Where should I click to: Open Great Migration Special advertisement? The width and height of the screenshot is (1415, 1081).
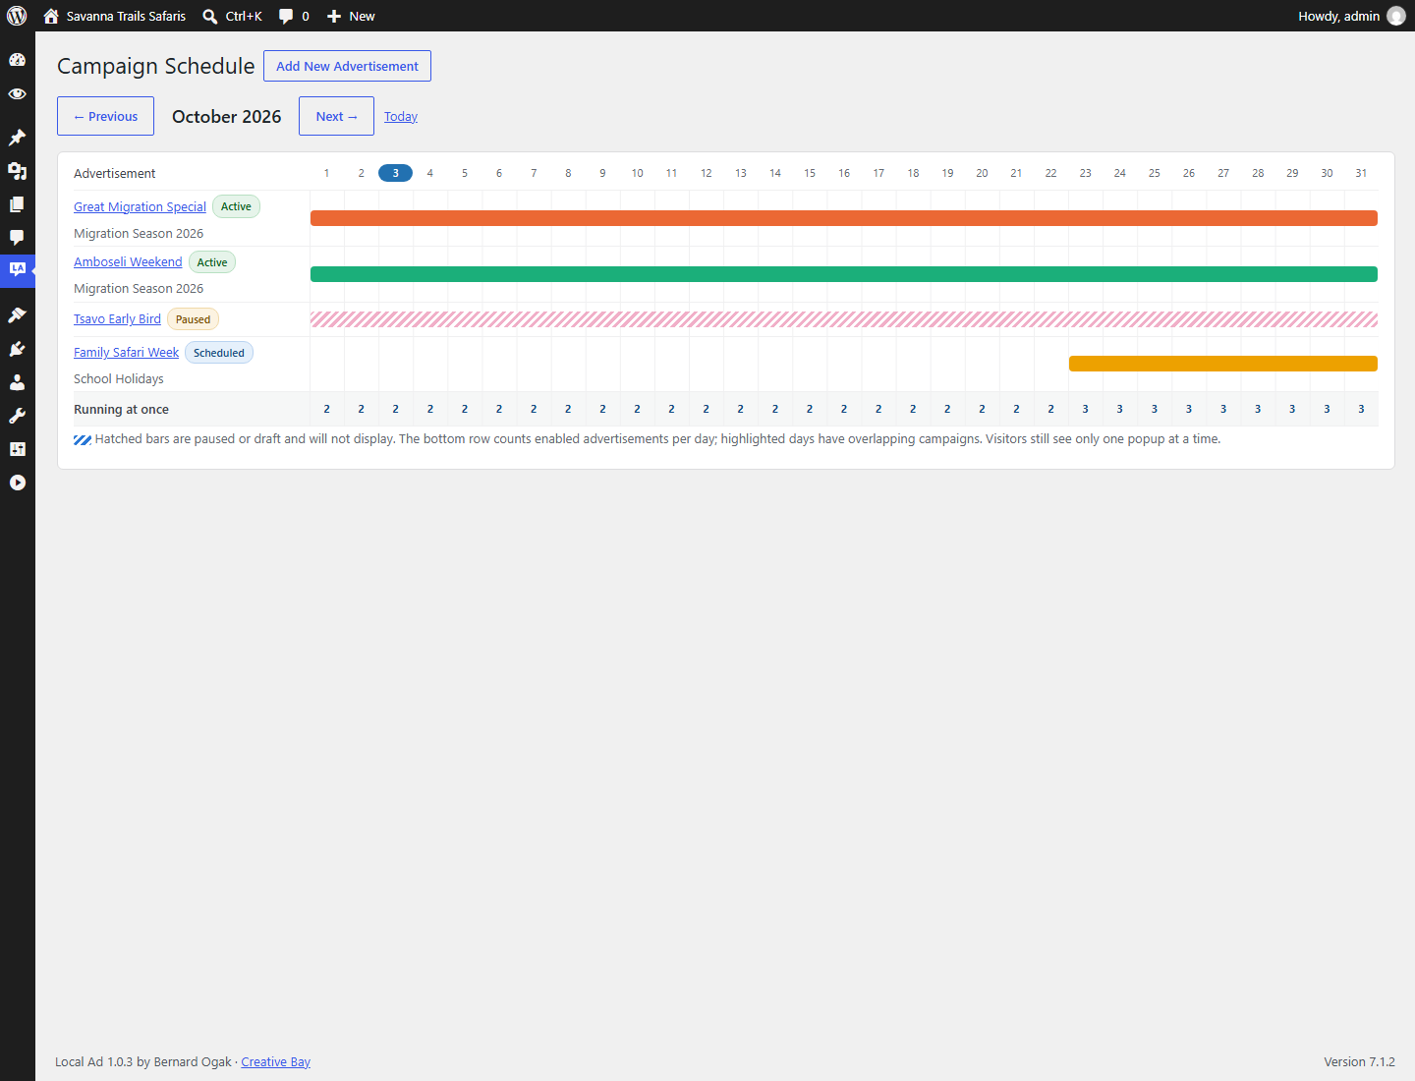click(140, 206)
